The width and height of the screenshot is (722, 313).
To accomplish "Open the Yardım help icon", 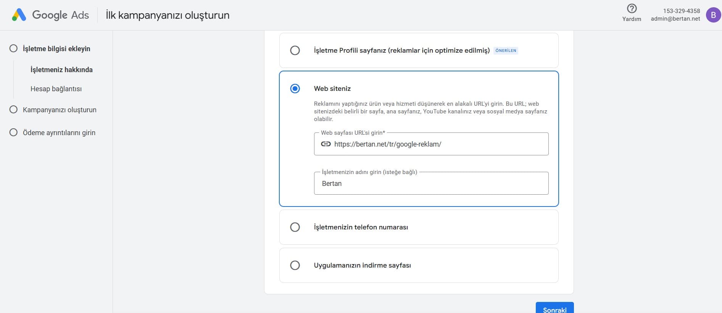I will point(632,8).
